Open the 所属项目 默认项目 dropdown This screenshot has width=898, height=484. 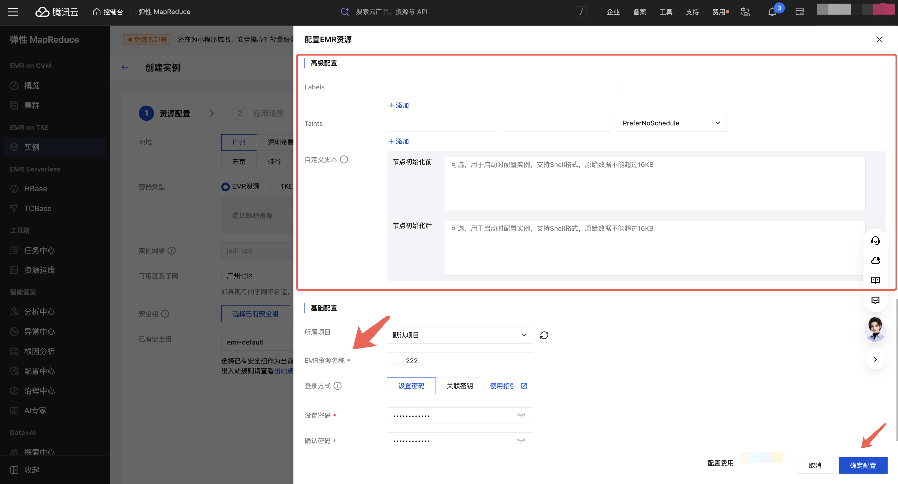(460, 335)
